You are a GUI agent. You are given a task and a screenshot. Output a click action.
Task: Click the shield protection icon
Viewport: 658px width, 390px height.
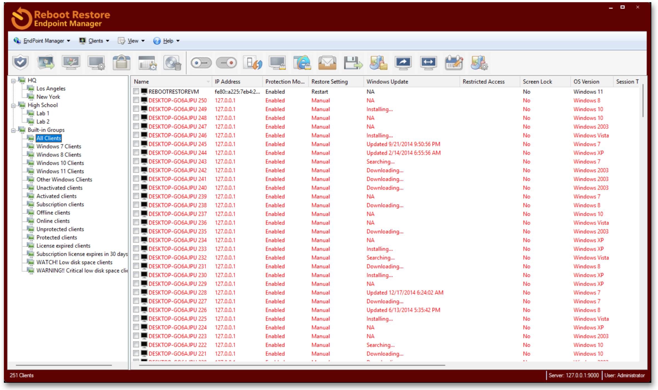point(21,63)
